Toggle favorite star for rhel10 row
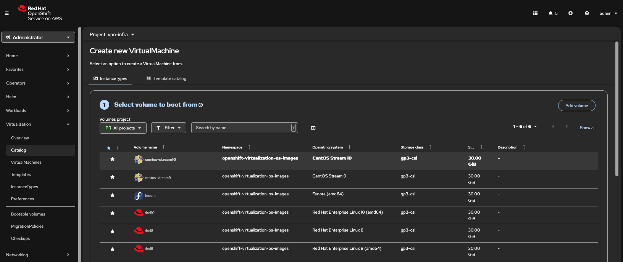Screen dimensions: 623x262 click(x=112, y=213)
